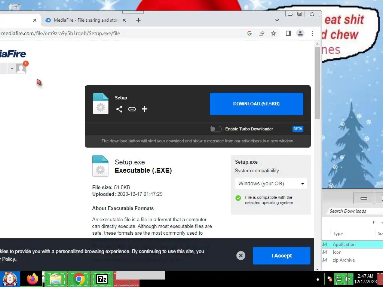Bookmark this page with the star icon
Screen dimensions: 383x287
coord(273,33)
